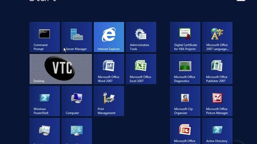Open the Command Prompt tile
The width and height of the screenshot is (257, 144).
click(x=45, y=37)
